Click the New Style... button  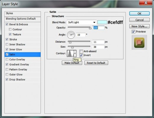tap(139, 26)
